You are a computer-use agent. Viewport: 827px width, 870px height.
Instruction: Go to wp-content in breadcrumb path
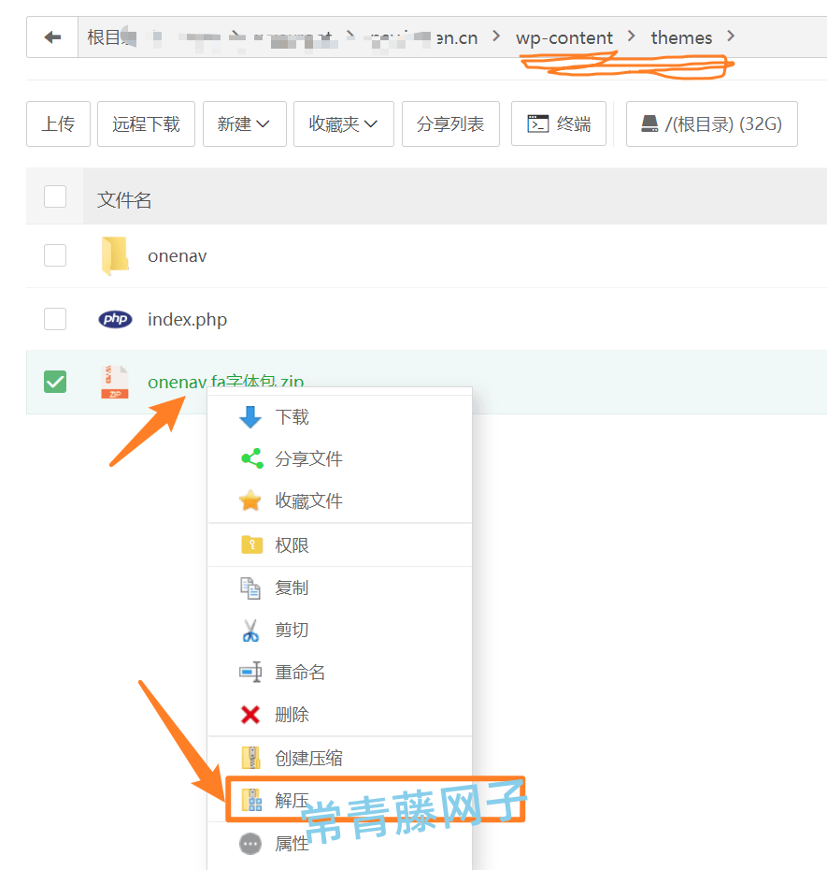tap(564, 37)
